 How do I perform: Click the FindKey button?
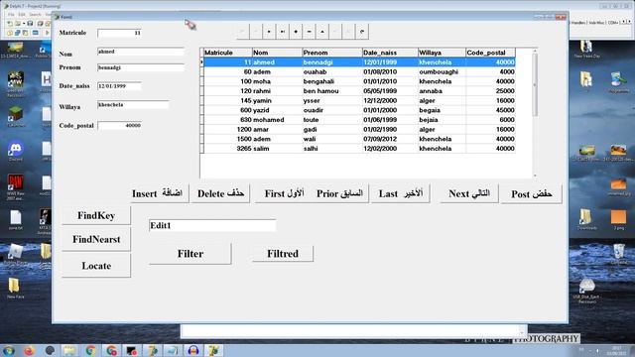click(96, 215)
